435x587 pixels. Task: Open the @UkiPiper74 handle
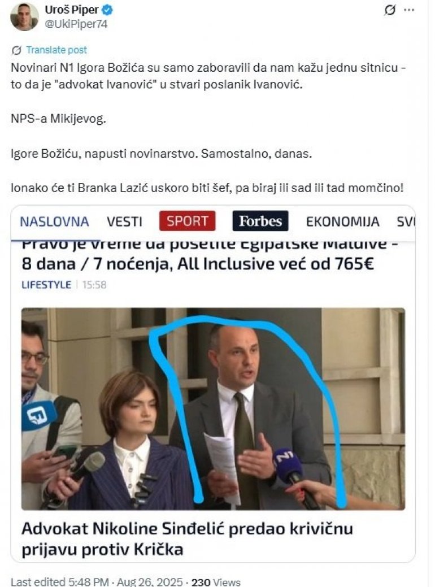pyautogui.click(x=76, y=24)
